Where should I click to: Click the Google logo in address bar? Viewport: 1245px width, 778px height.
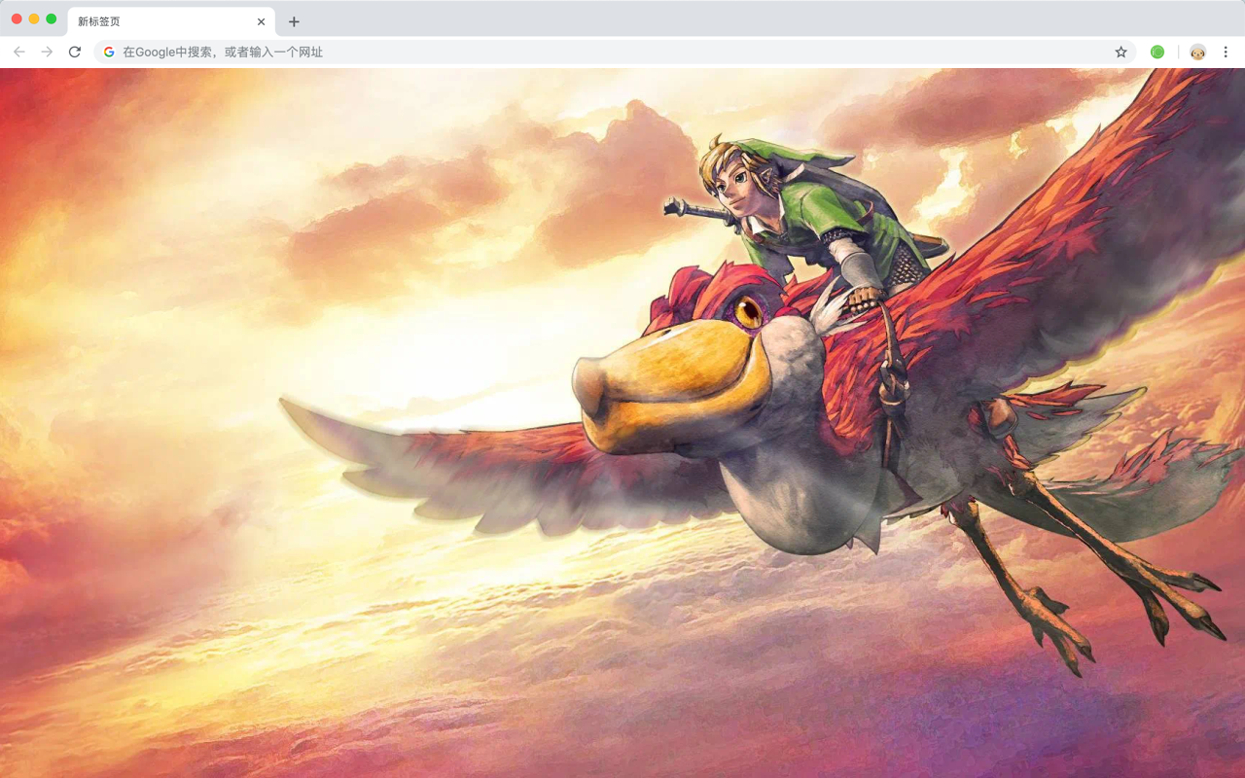click(109, 52)
